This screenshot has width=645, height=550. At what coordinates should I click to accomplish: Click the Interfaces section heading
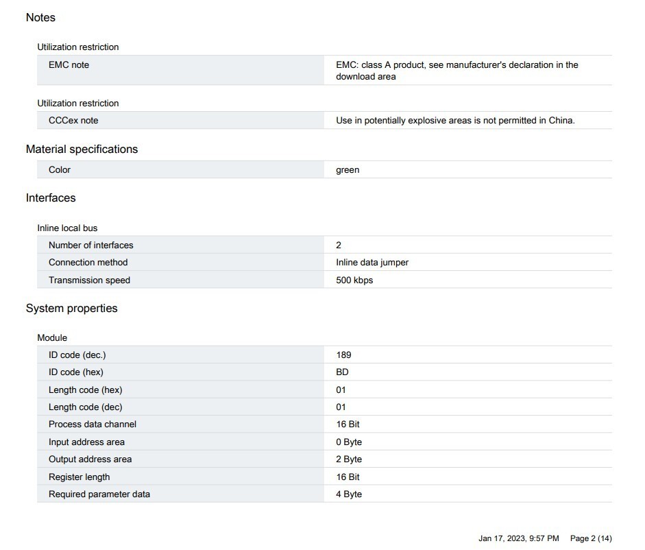click(x=51, y=198)
